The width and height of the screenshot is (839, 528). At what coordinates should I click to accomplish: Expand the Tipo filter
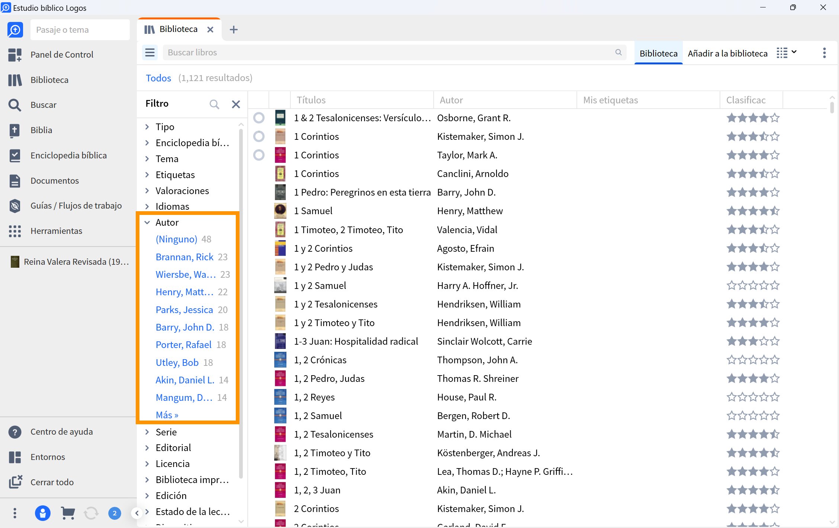coord(147,127)
